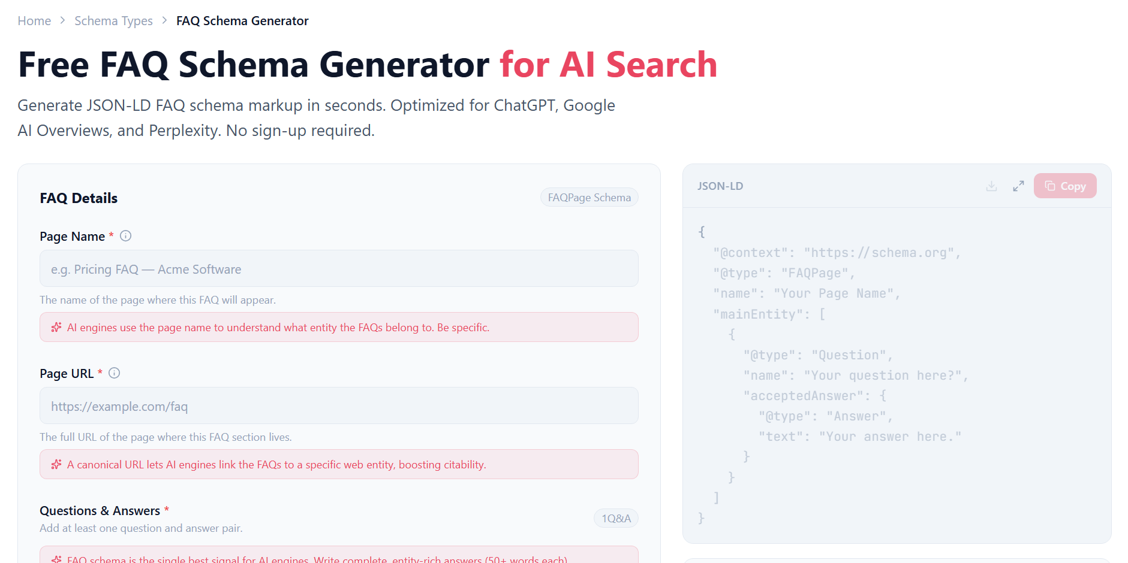Select the FAQ Schema Generator breadcrumb entry
The image size is (1128, 563).
(x=242, y=20)
